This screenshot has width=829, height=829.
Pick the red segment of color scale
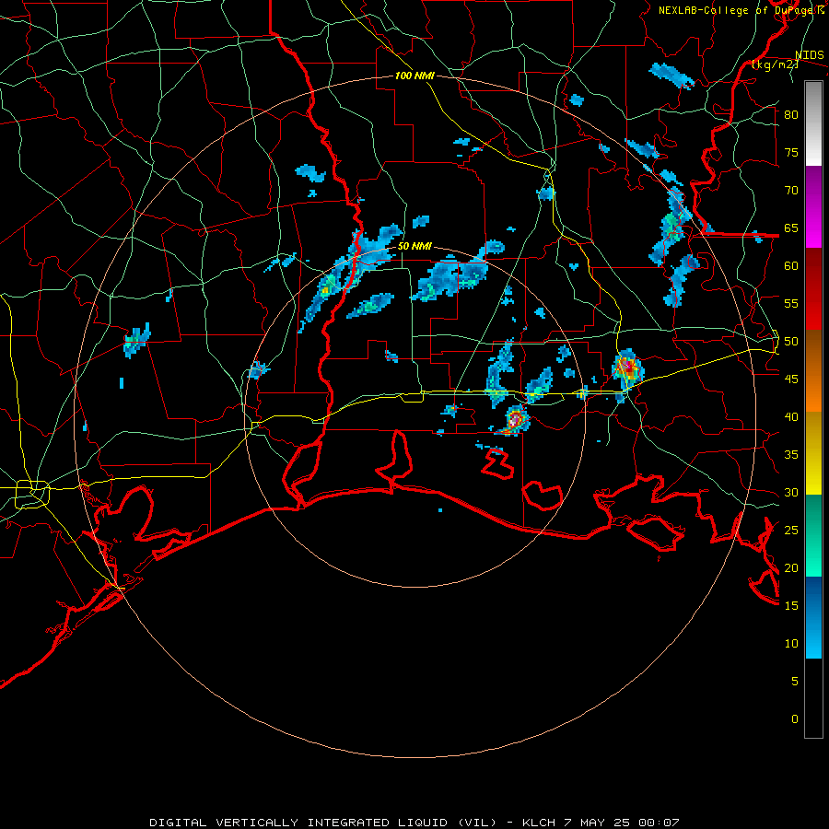point(813,288)
